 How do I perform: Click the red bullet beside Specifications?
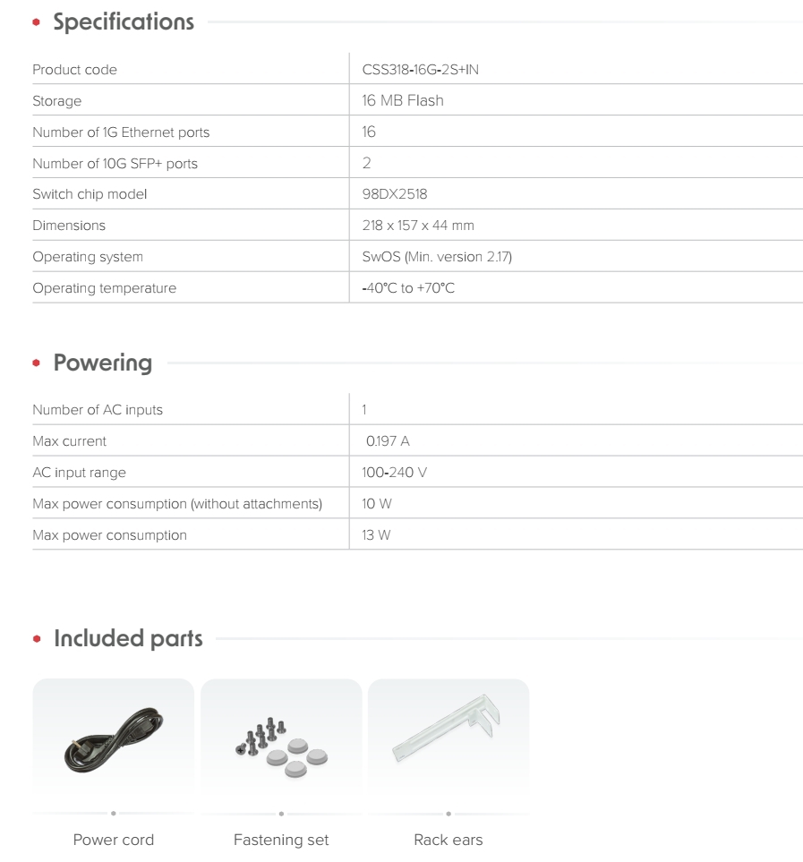tap(37, 22)
